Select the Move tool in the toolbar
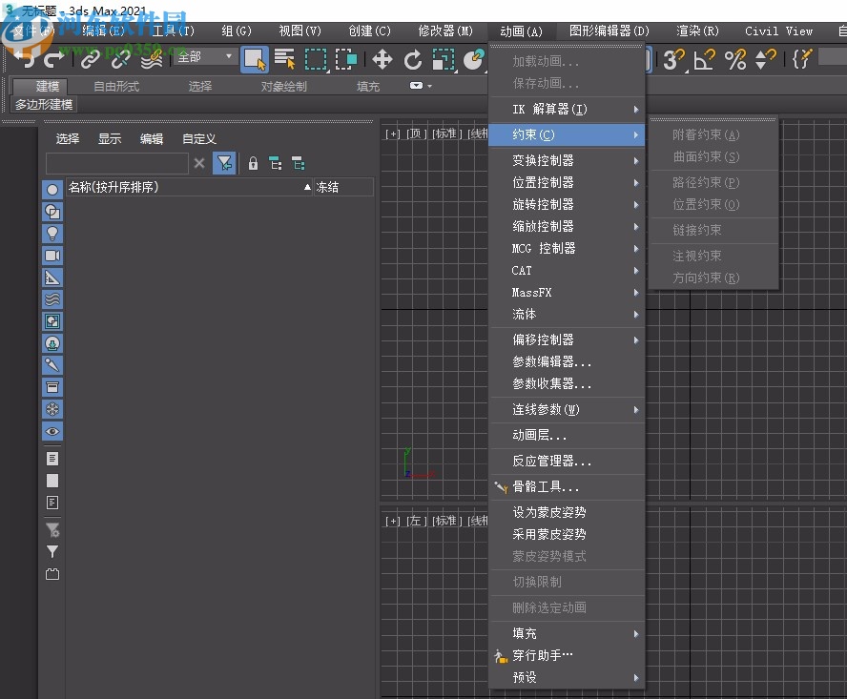Screen dimensions: 847x699 click(382, 61)
